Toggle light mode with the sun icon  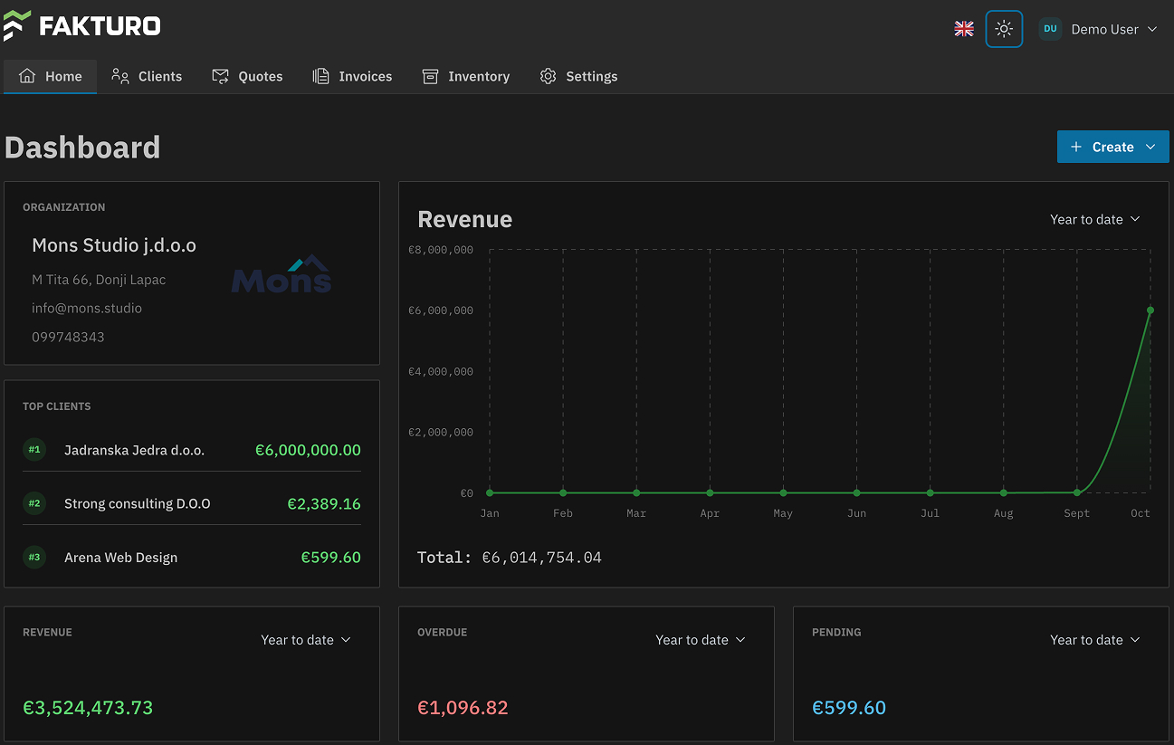[x=1004, y=29]
